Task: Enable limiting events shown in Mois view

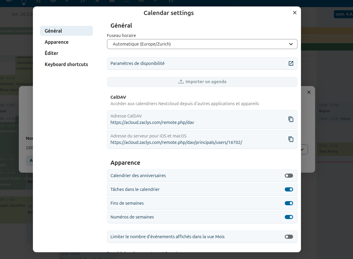Action: click(x=289, y=237)
